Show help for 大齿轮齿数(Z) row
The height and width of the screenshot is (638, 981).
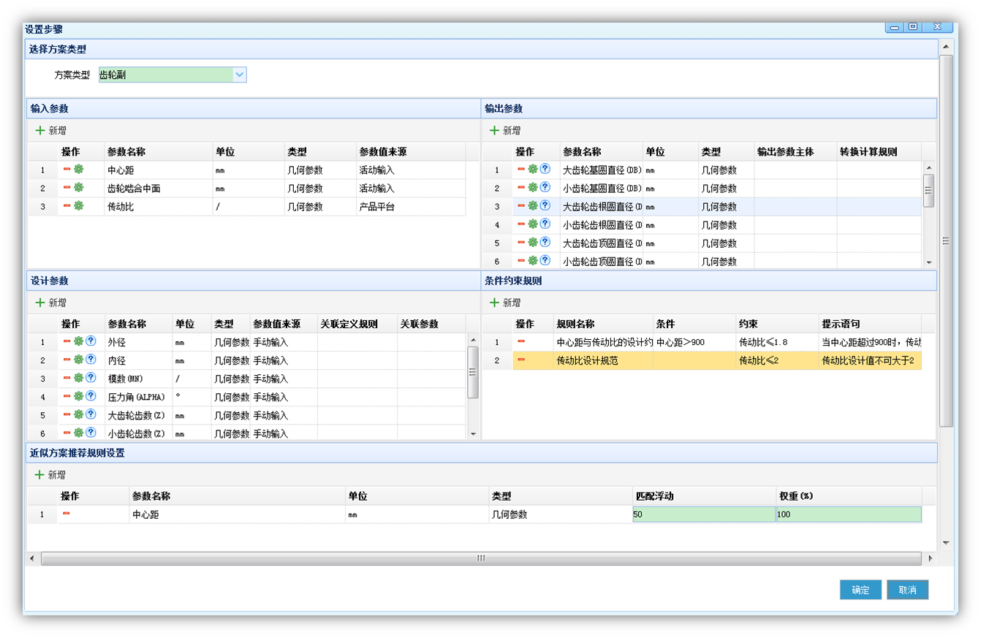tap(91, 414)
